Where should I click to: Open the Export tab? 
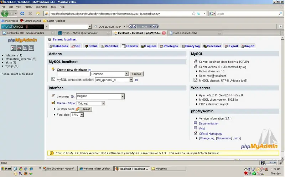(x=231, y=46)
